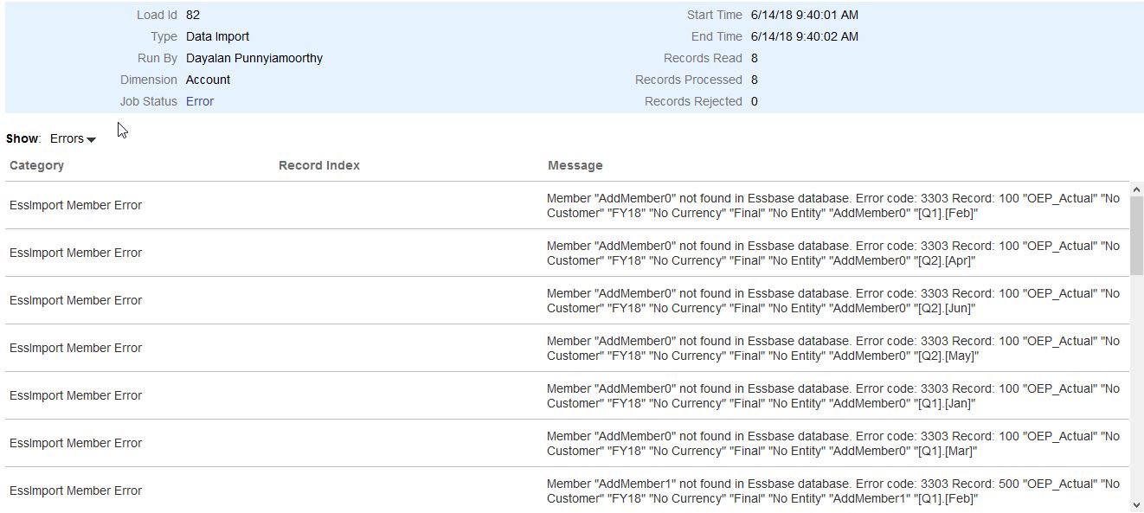Select the error message for [Q1].[Feb]
1144x513 pixels.
(831, 205)
